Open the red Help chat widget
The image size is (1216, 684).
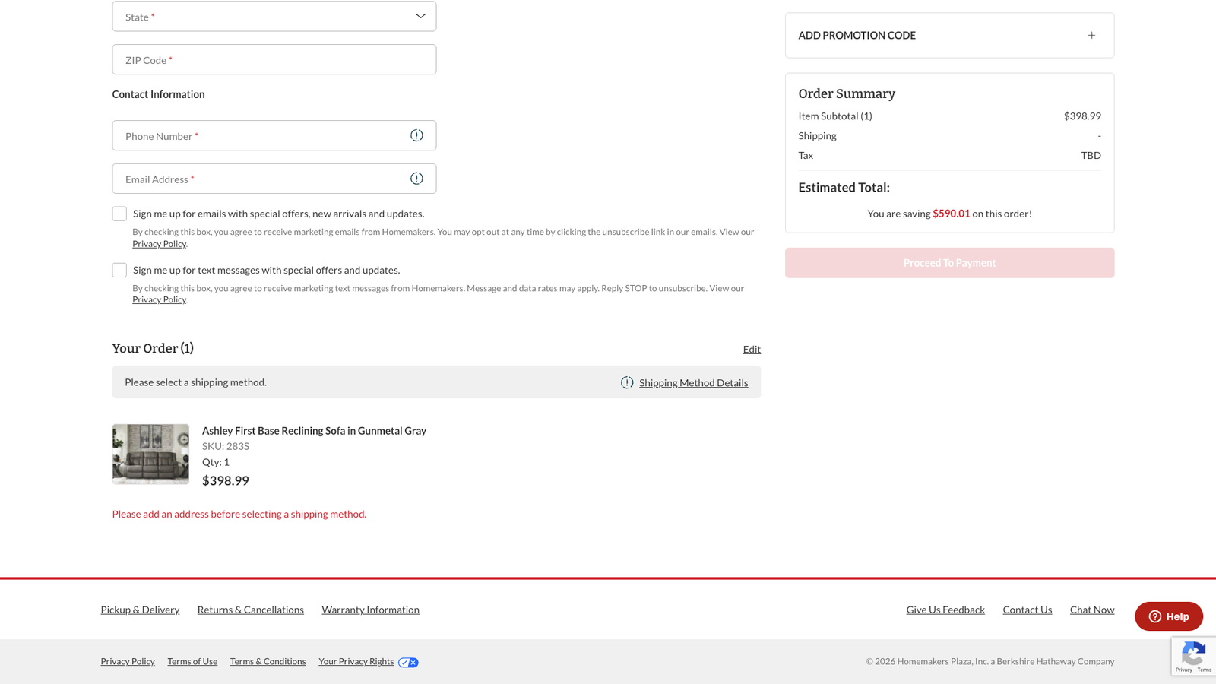coord(1168,616)
